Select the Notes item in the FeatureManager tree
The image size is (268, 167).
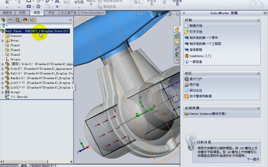coord(15,40)
